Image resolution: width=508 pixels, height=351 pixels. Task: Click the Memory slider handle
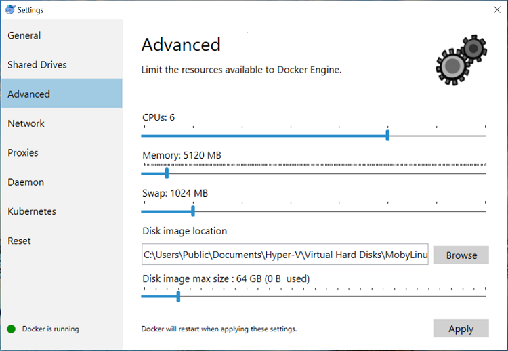(167, 173)
